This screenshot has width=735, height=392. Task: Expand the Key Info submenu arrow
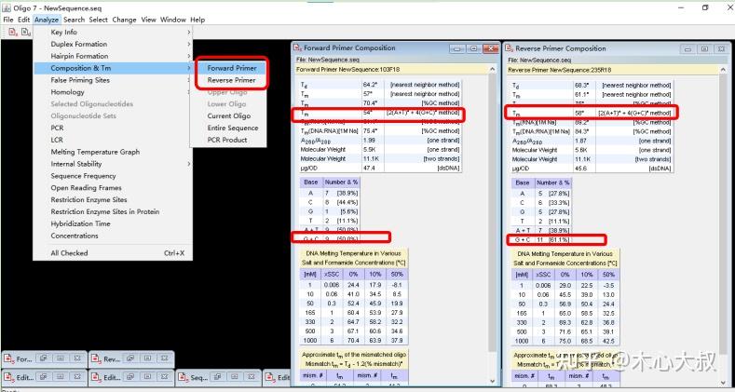point(189,33)
